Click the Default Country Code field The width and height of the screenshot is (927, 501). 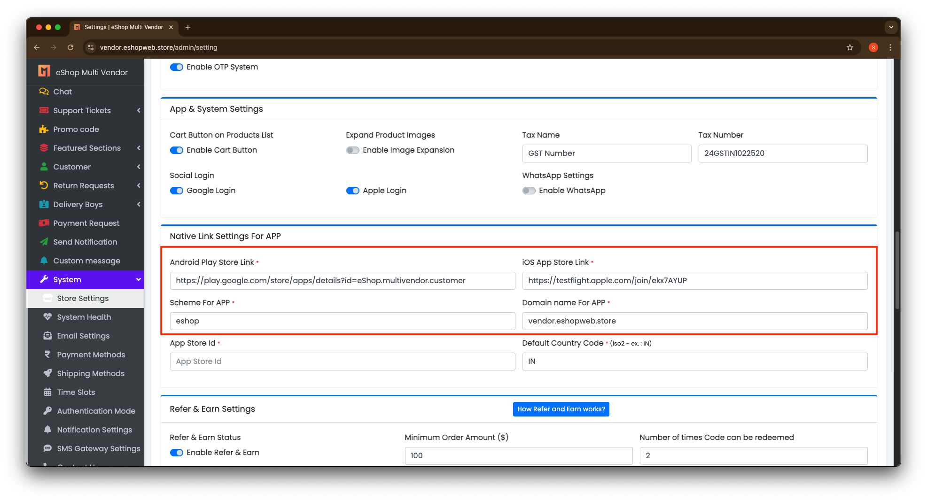(x=695, y=362)
